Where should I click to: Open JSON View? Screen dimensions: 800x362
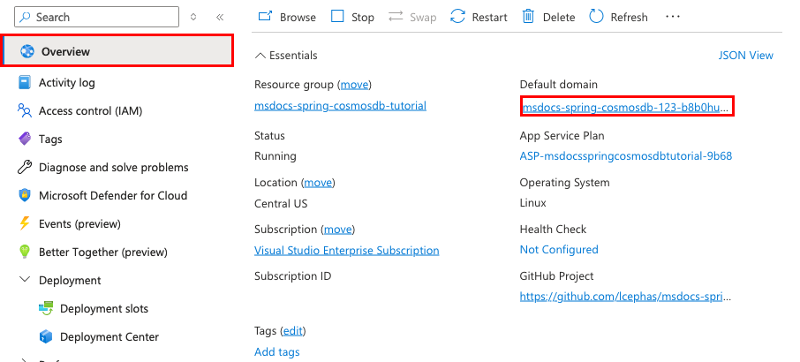click(745, 56)
